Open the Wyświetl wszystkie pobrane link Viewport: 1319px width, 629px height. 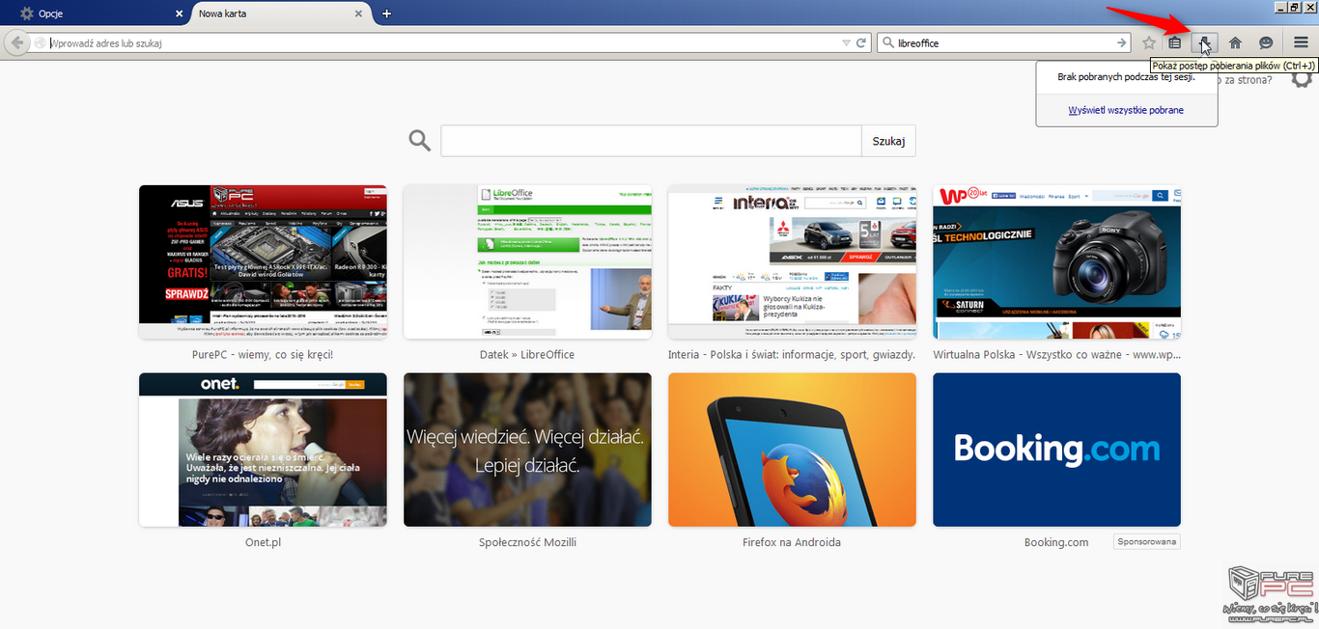coord(1126,110)
